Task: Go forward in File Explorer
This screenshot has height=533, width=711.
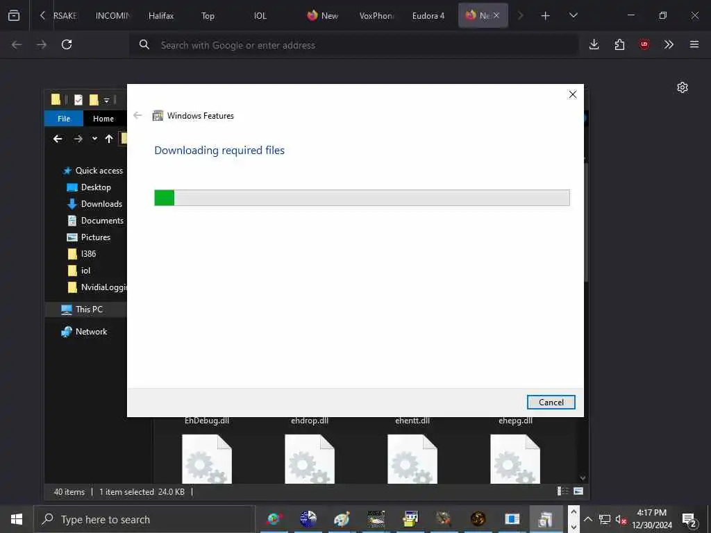Action: 78,139
